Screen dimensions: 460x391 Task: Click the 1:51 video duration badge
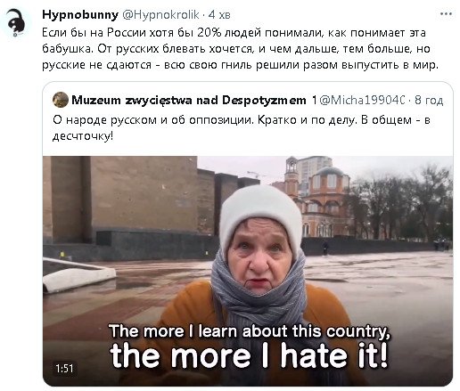[64, 369]
